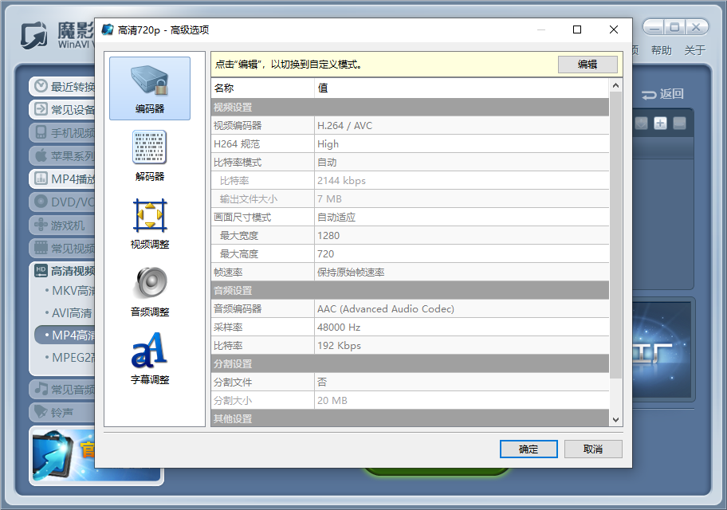This screenshot has height=510, width=727.
Task: Open the 关于 menu item
Action: pyautogui.click(x=695, y=49)
